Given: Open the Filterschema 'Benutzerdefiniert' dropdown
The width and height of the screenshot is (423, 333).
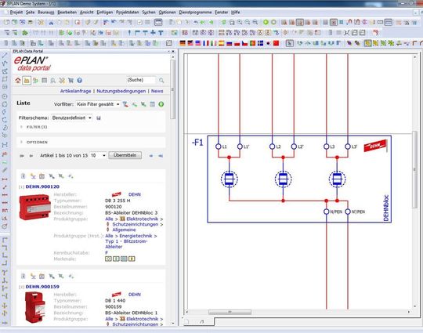Looking at the screenshot, I should 71,118.
